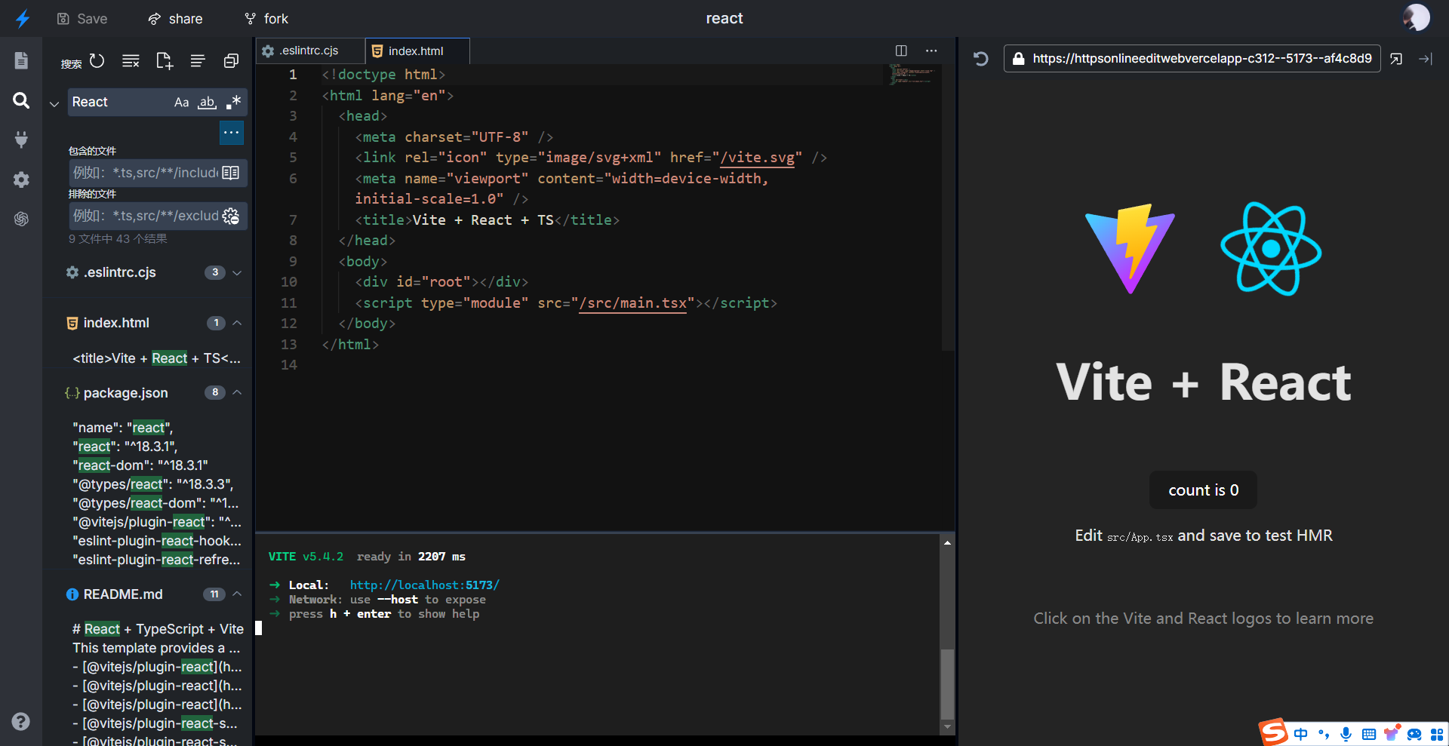Collapse all search results
This screenshot has width=1449, height=746.
click(x=231, y=61)
